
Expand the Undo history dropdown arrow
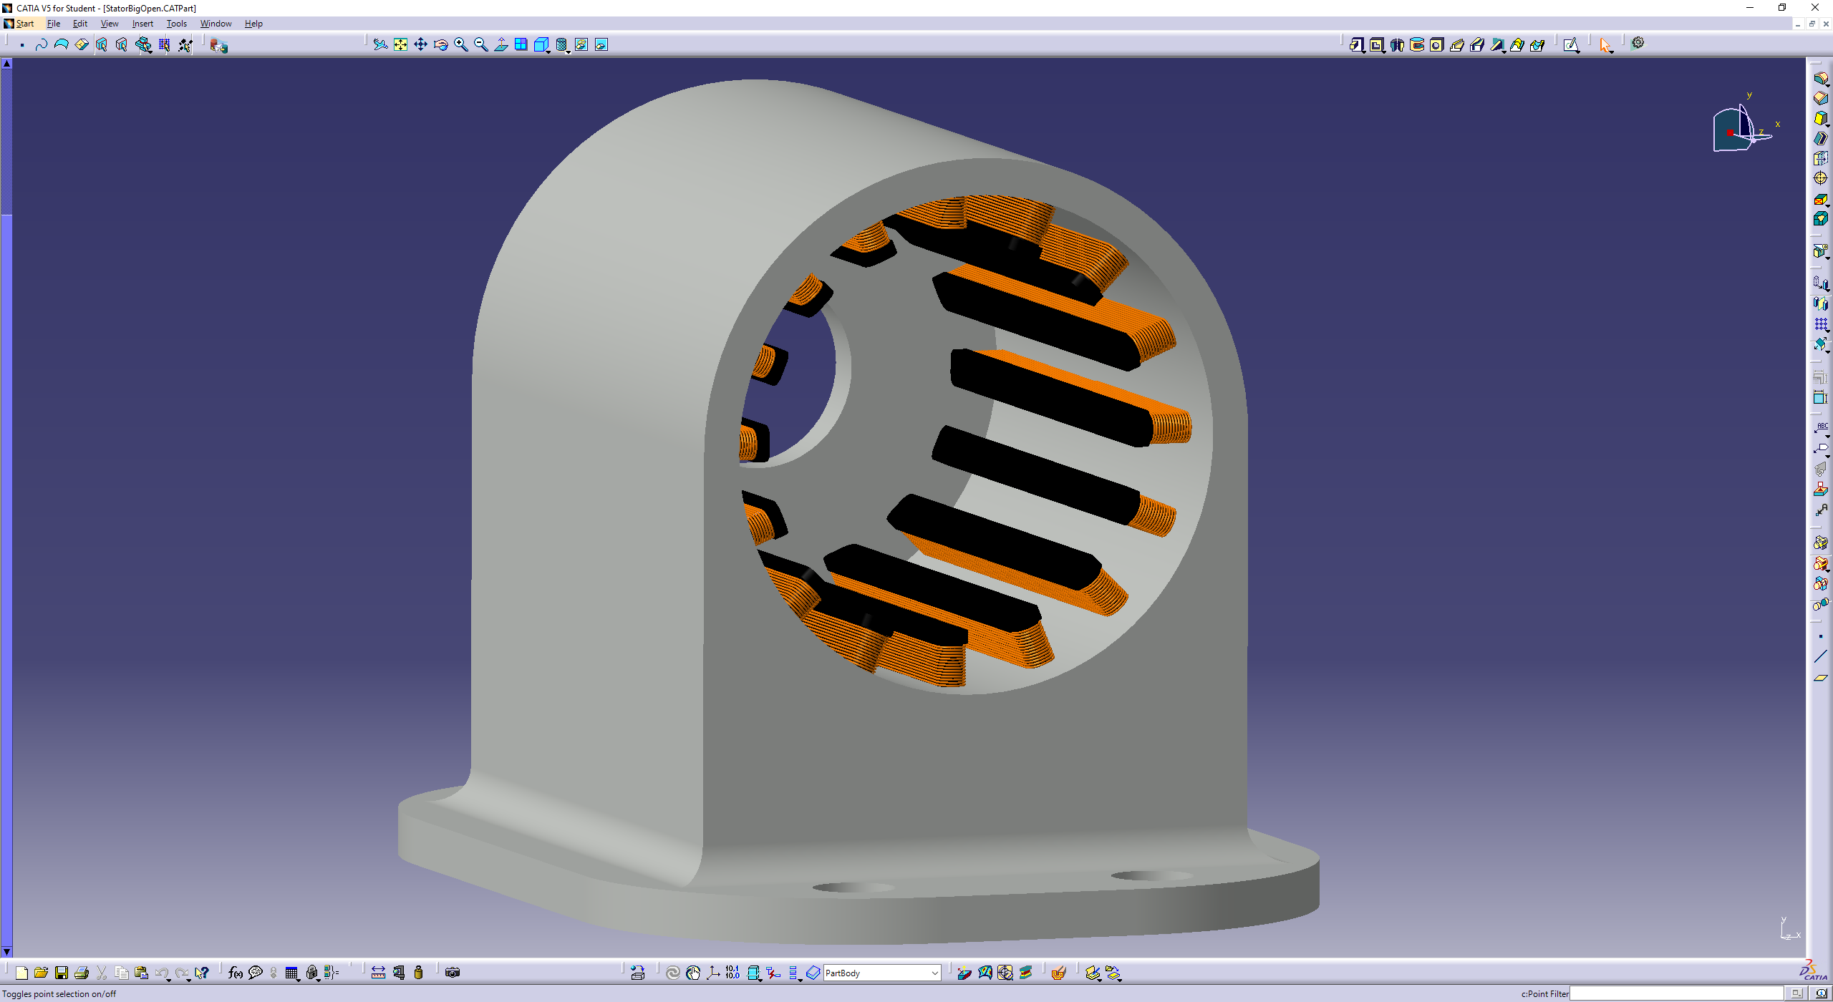(x=169, y=978)
